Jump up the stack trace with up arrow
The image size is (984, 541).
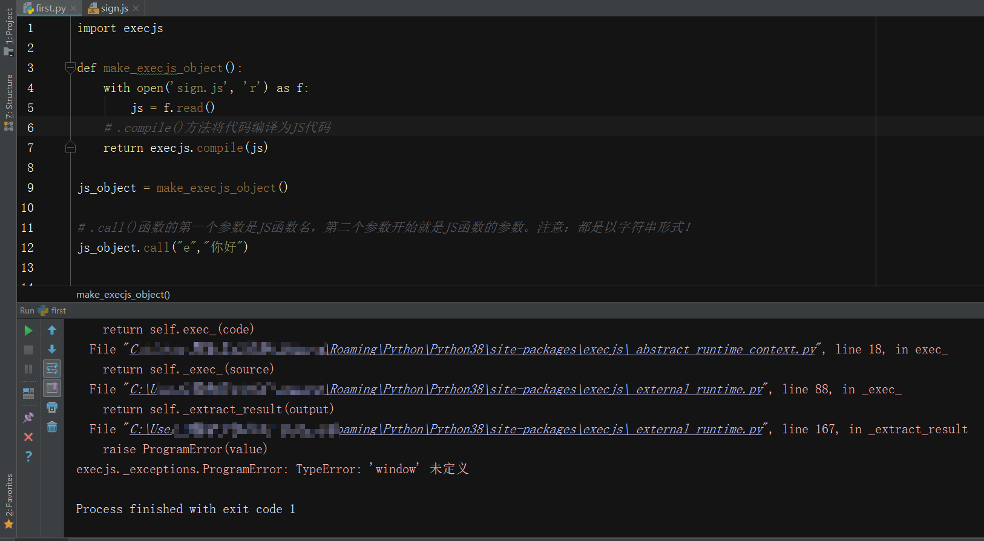(52, 330)
